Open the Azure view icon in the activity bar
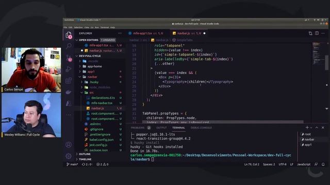 tap(69, 103)
